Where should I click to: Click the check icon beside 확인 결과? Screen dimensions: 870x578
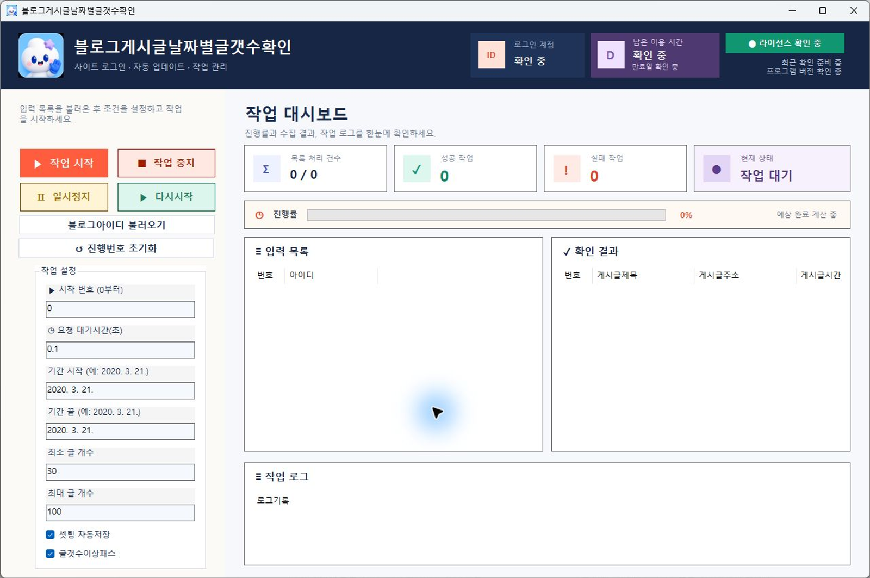pos(567,251)
